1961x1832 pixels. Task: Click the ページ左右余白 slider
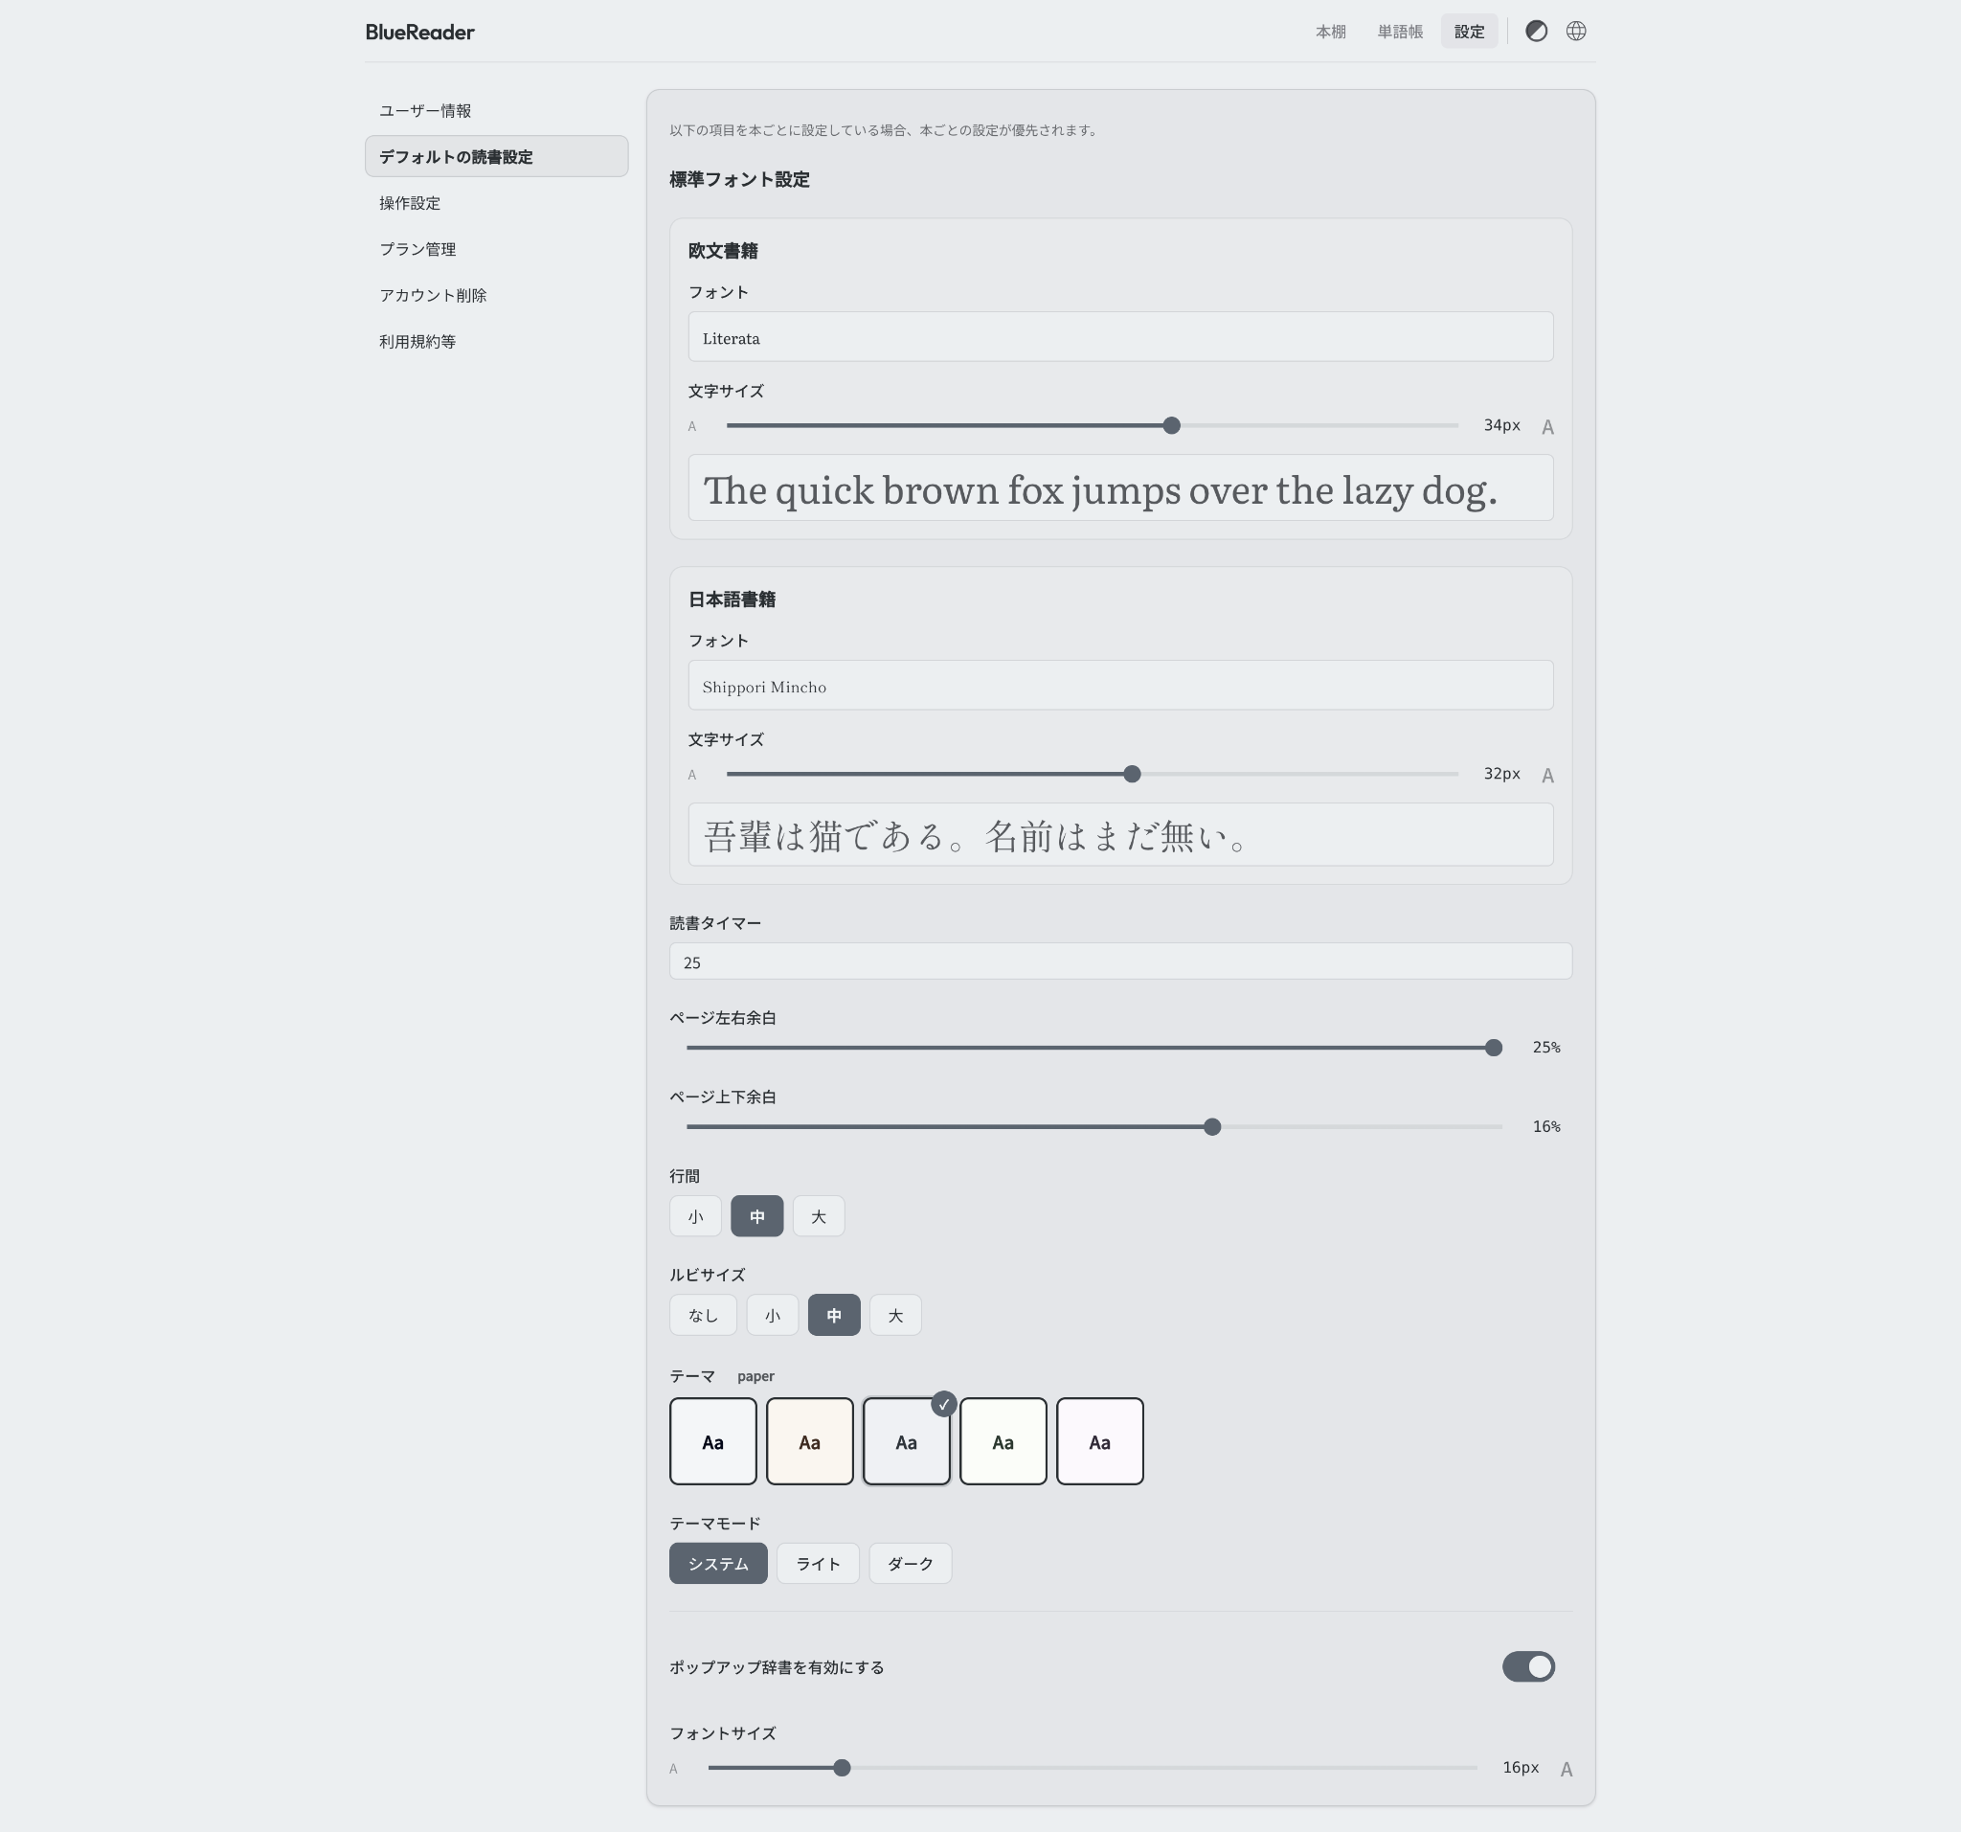pyautogui.click(x=1093, y=1048)
